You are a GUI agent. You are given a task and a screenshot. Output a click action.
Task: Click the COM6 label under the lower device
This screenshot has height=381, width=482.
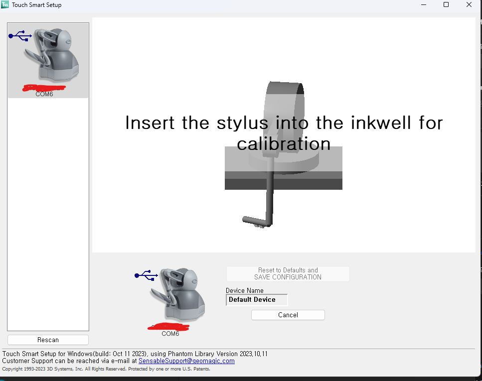click(x=170, y=334)
